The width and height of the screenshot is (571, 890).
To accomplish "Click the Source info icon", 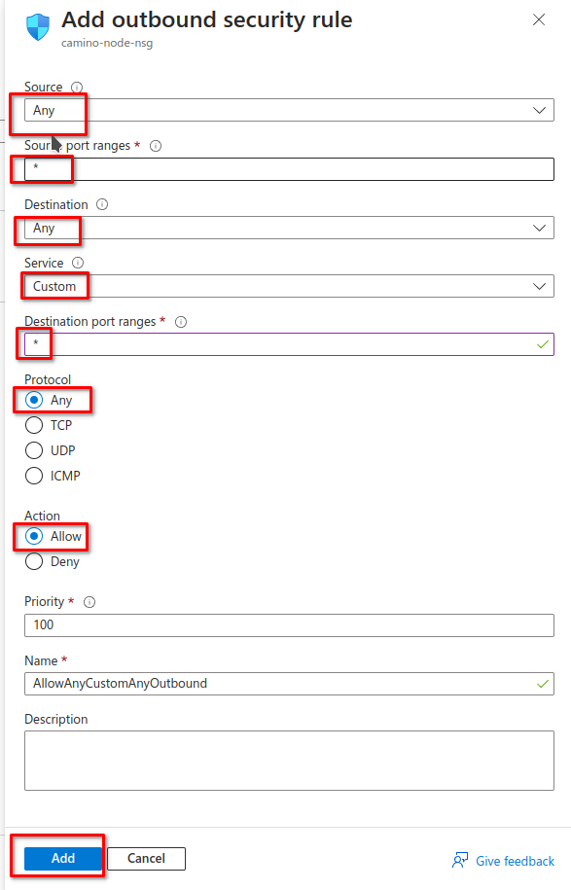I will coord(77,88).
